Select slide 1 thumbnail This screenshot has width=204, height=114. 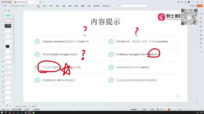point(8,16)
